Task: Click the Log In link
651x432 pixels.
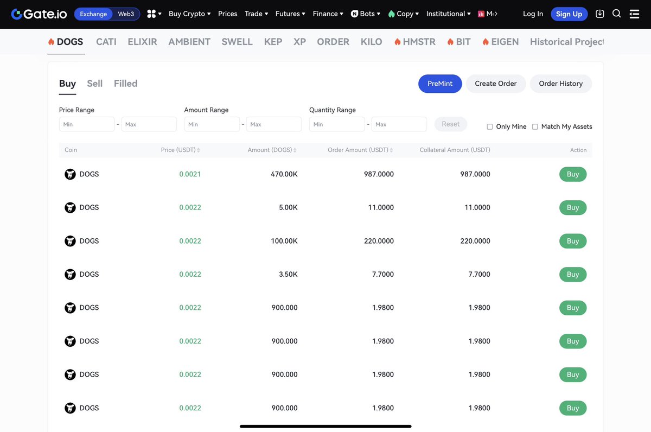Action: point(533,14)
